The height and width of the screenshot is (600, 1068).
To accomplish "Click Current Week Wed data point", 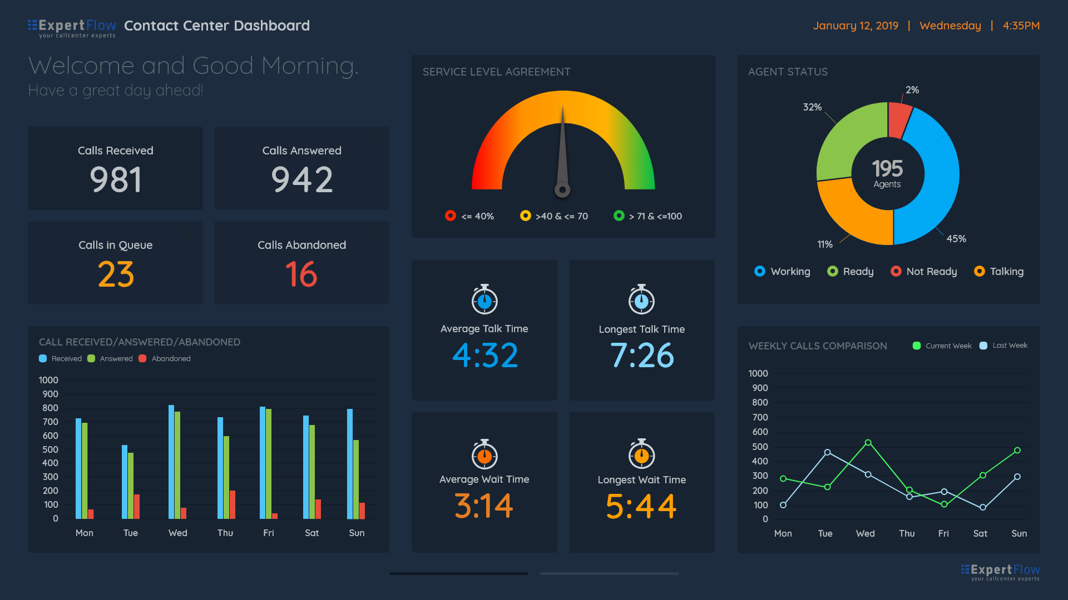I will tap(868, 443).
